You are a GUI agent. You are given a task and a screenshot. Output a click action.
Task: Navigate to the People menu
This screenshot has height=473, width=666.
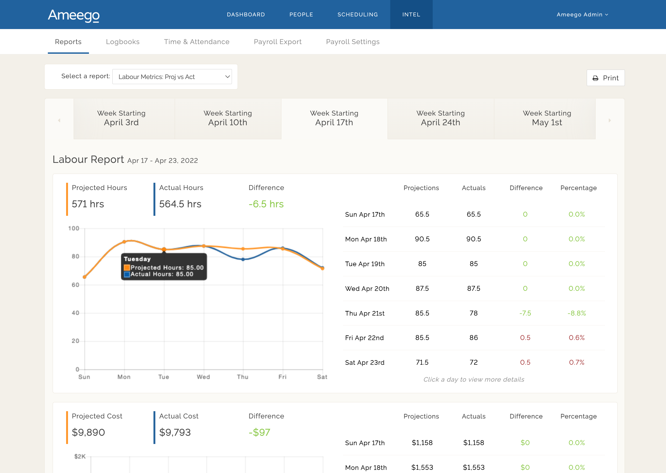point(301,14)
